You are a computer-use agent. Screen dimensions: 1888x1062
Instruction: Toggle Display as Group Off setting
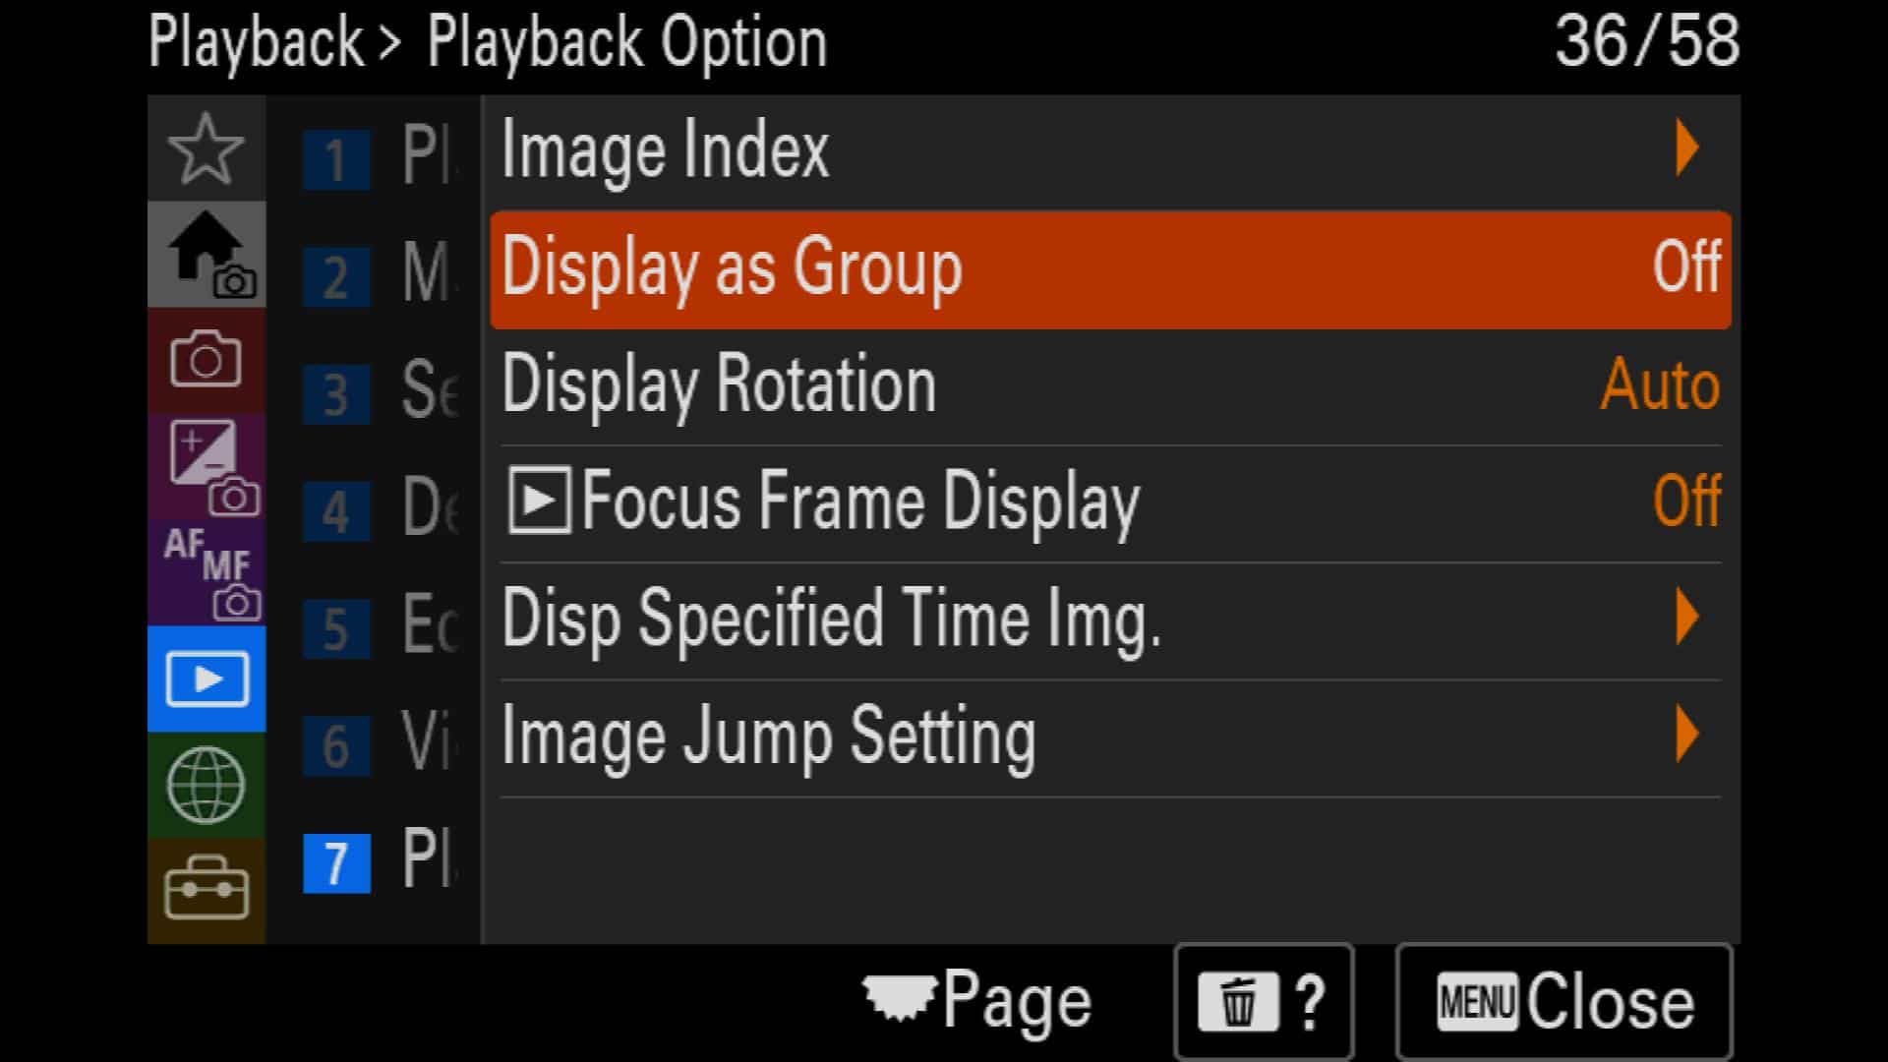coord(1110,268)
